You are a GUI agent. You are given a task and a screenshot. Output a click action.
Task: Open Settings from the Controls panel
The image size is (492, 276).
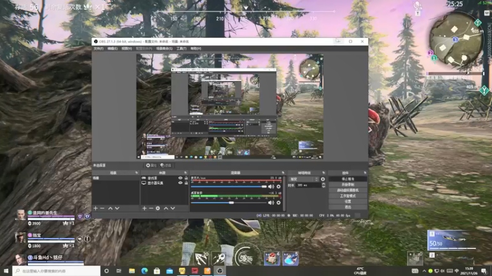347,202
